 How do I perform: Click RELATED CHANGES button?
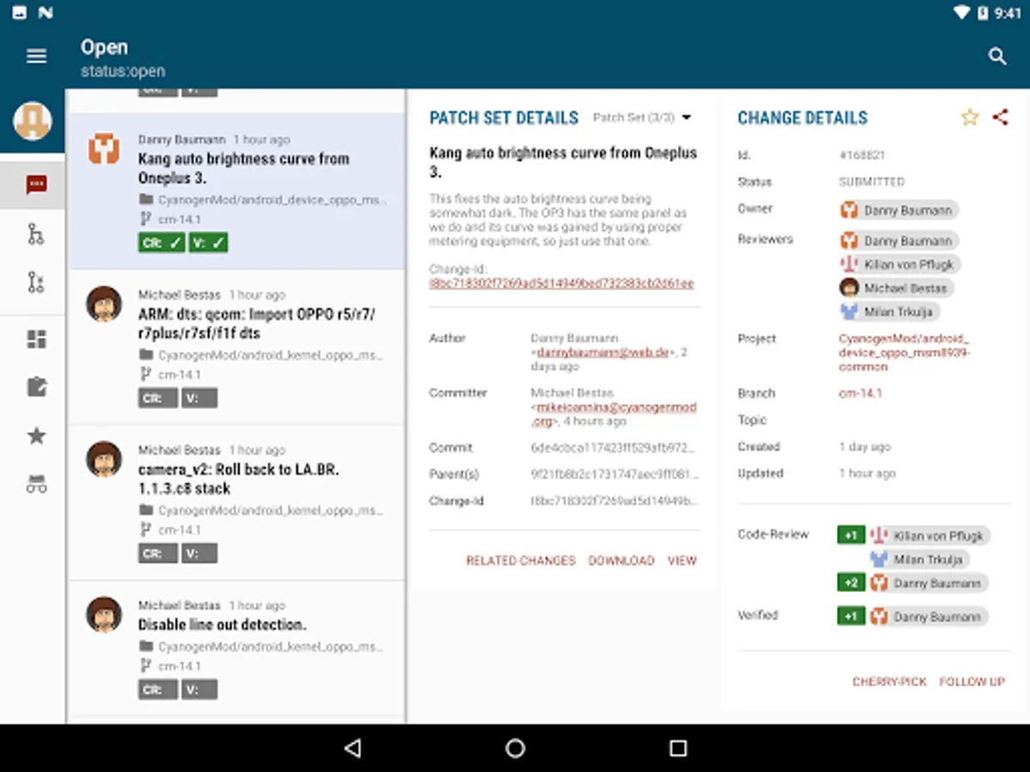521,560
